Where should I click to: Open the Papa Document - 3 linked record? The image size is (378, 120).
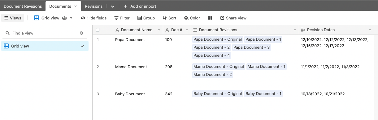(x=251, y=48)
